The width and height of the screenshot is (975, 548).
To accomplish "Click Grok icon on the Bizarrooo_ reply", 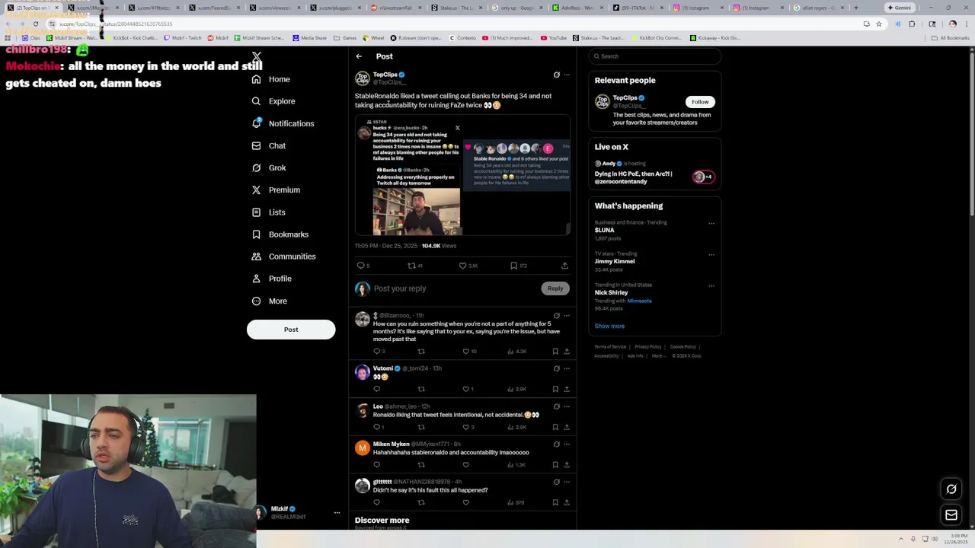I will coord(556,315).
